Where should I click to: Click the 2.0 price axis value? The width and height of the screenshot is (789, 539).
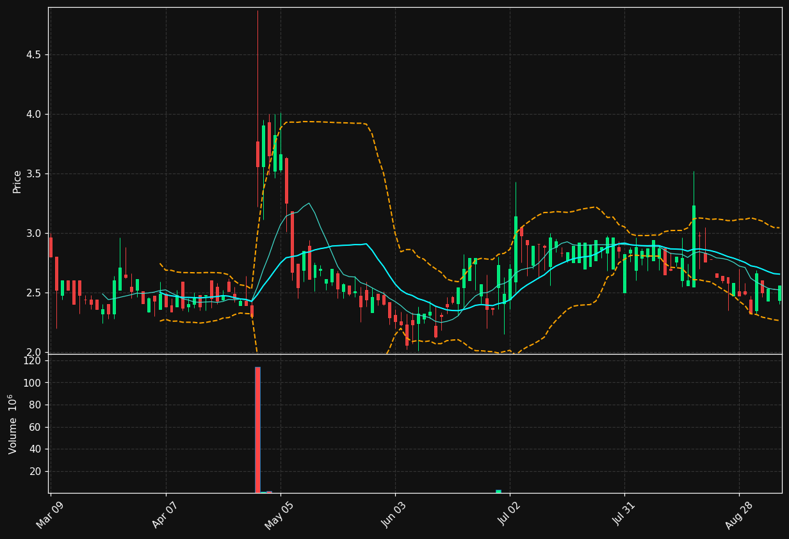coord(33,352)
